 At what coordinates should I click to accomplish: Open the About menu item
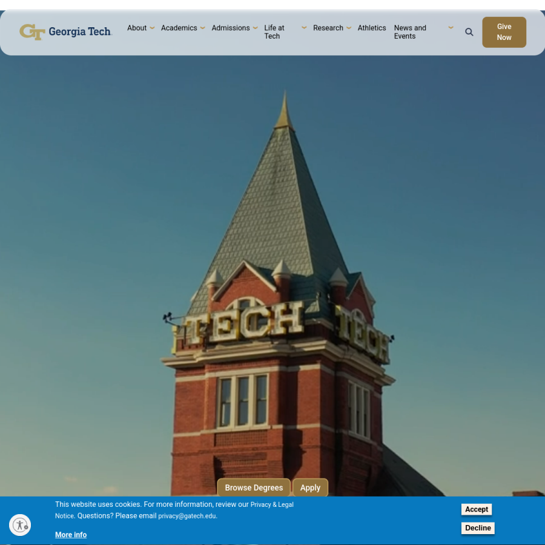click(137, 28)
